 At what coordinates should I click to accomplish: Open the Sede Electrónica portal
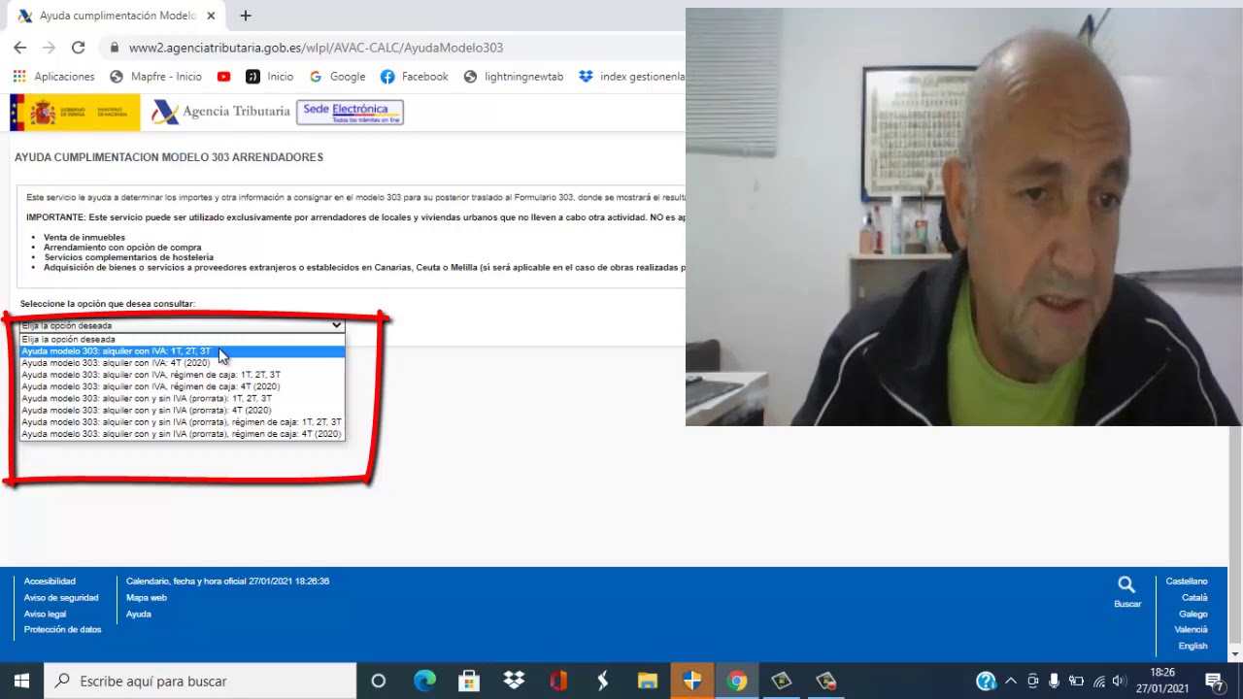click(x=350, y=112)
